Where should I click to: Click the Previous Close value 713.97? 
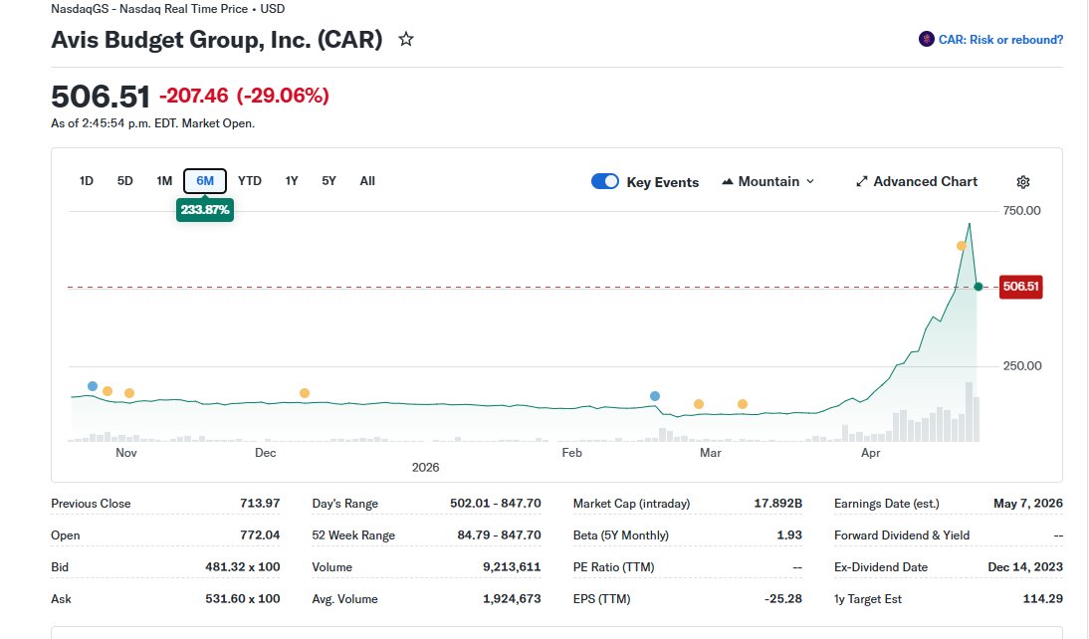click(260, 503)
